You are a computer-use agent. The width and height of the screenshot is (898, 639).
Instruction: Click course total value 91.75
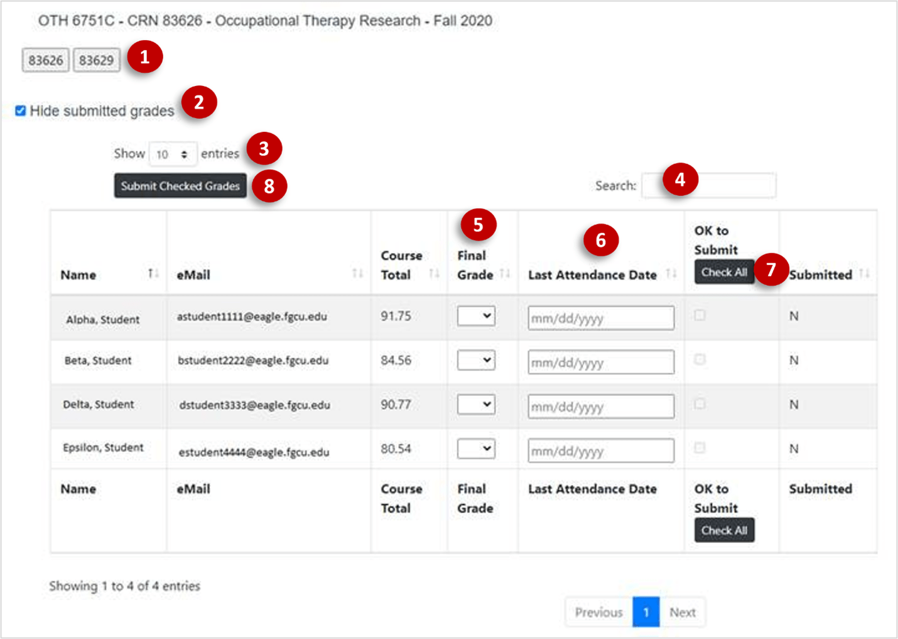(396, 316)
